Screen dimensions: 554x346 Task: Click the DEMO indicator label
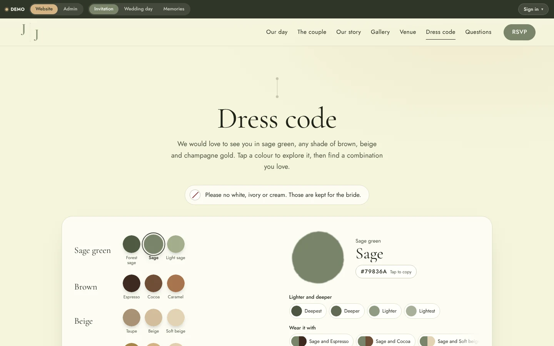[x=15, y=9]
